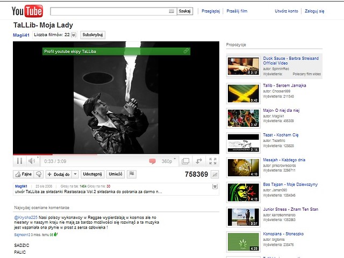
Task: Click the Kocham Cię video thumbnail
Action: pos(243,143)
